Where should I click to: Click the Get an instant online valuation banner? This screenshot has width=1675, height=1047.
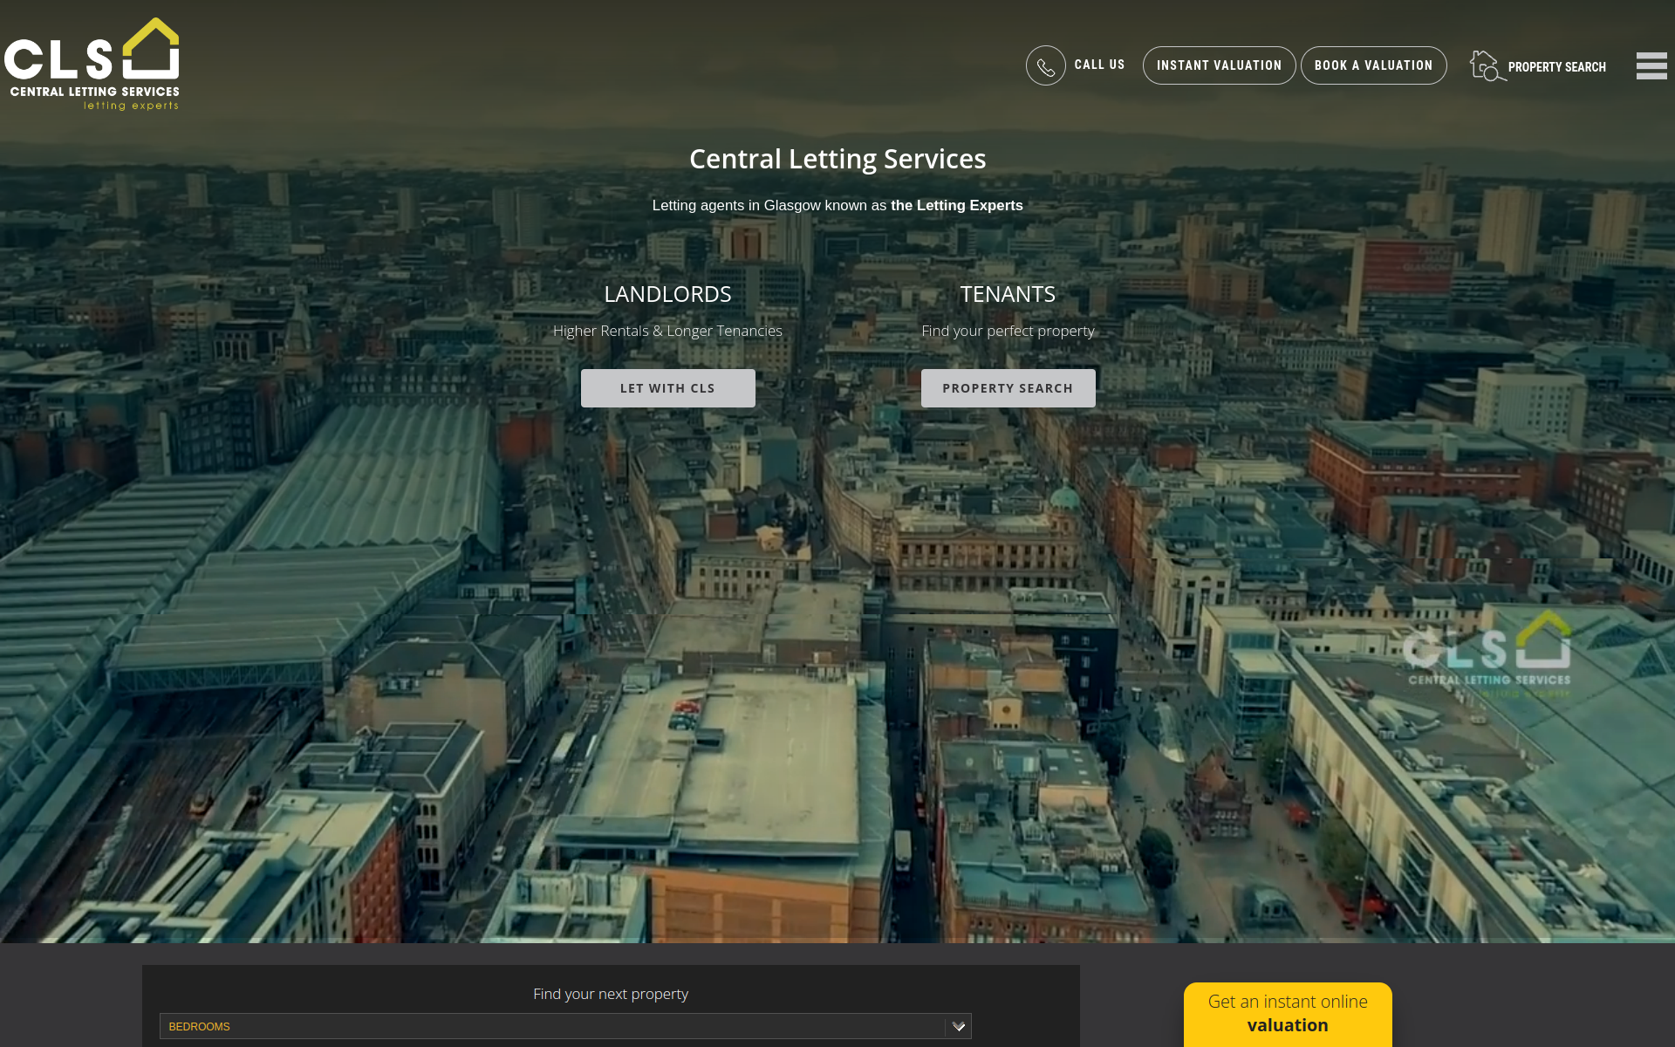[x=1288, y=1014]
